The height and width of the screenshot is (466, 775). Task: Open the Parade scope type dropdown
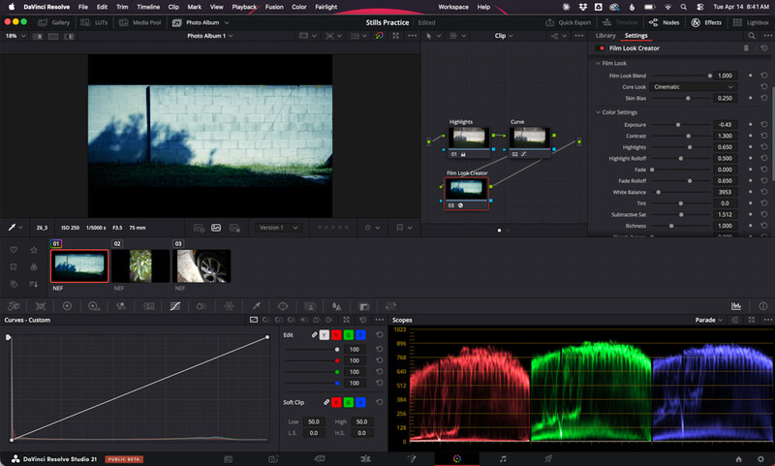pos(709,321)
